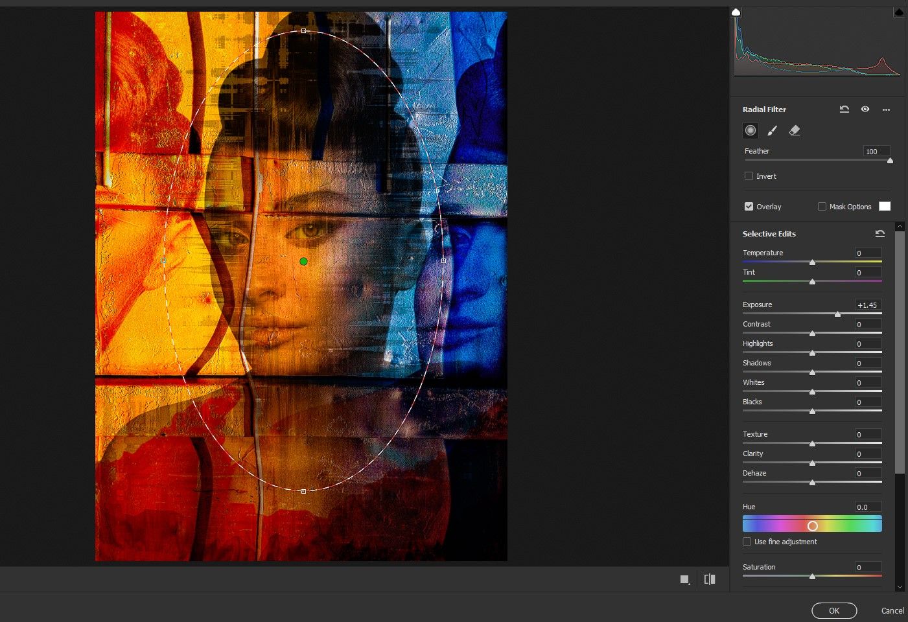Click Cancel to discard adjustments

tap(892, 610)
